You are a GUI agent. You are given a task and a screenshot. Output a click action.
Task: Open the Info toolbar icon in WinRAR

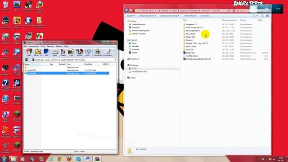(88, 52)
